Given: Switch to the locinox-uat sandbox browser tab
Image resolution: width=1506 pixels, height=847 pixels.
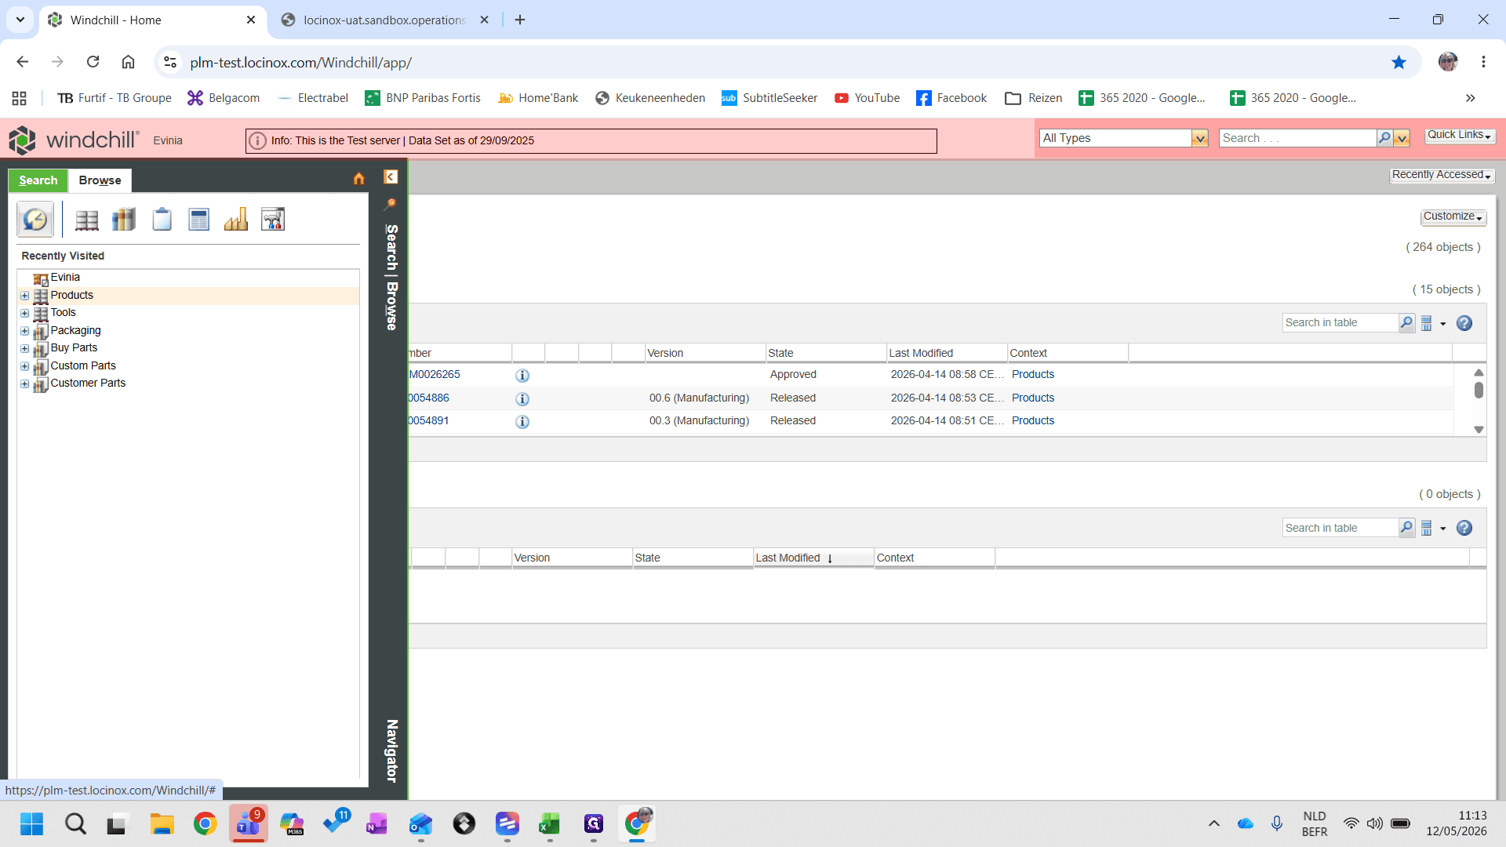Looking at the screenshot, I should pyautogui.click(x=384, y=20).
